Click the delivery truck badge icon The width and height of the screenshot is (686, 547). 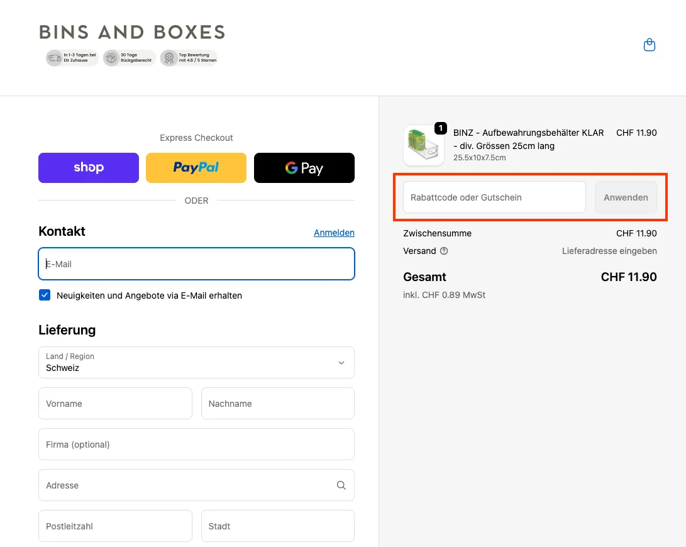pos(53,57)
